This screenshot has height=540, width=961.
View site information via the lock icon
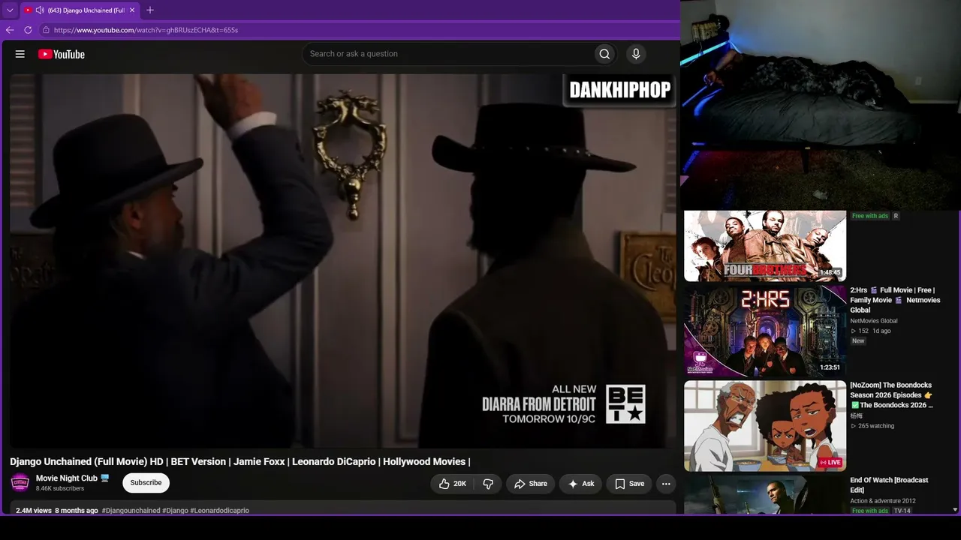click(x=46, y=30)
